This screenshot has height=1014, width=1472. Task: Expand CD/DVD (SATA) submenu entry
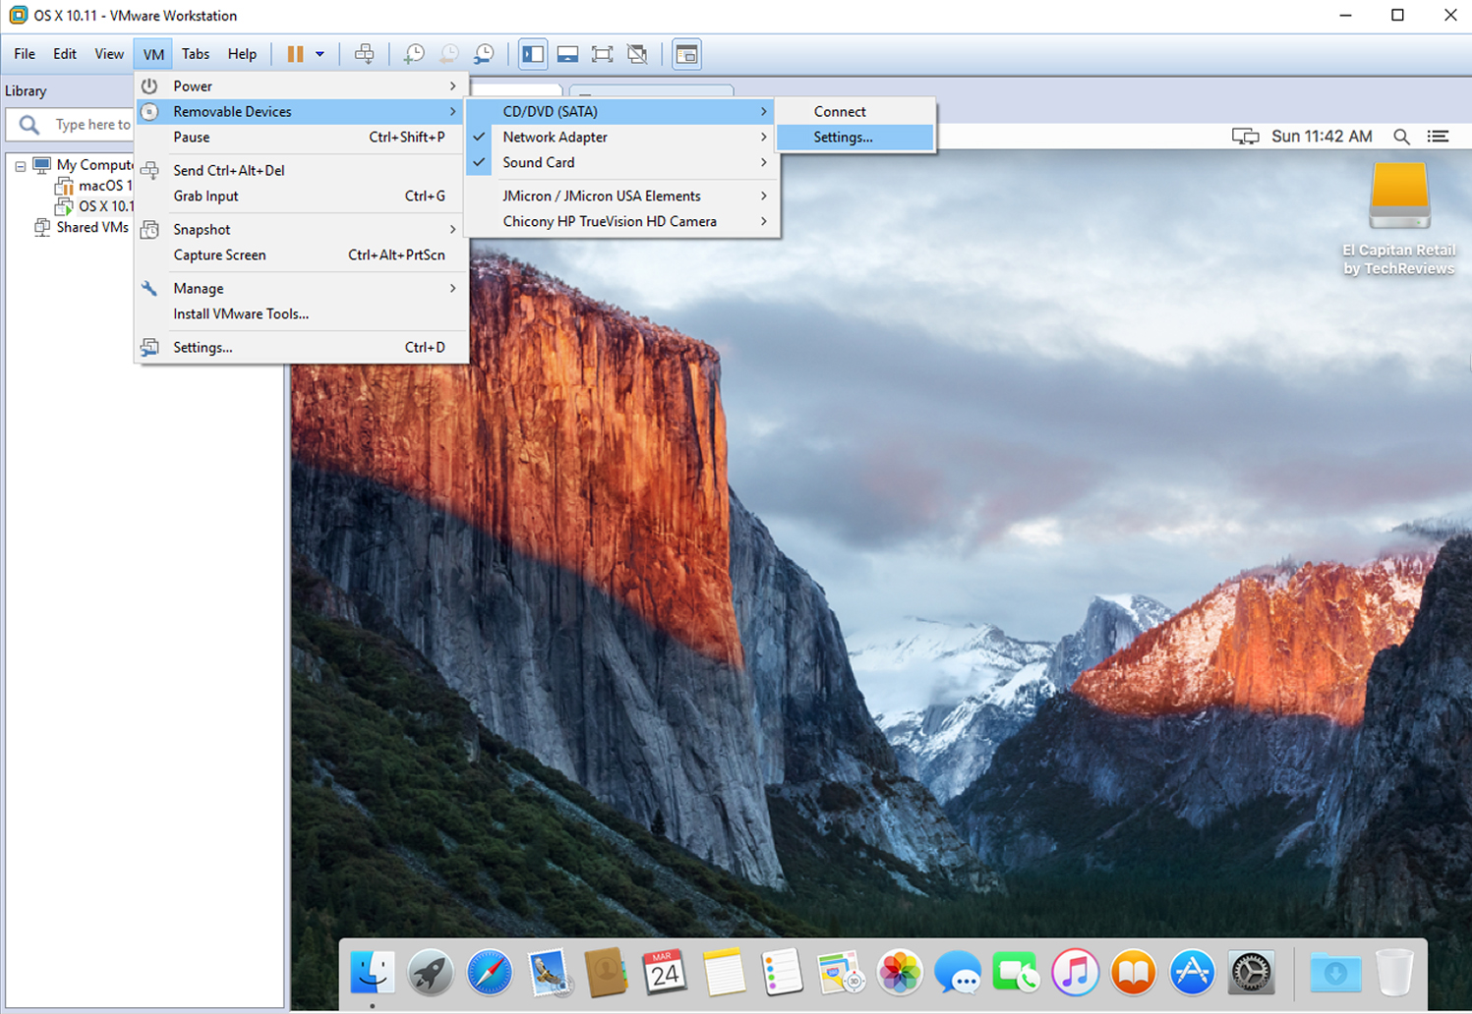(621, 111)
